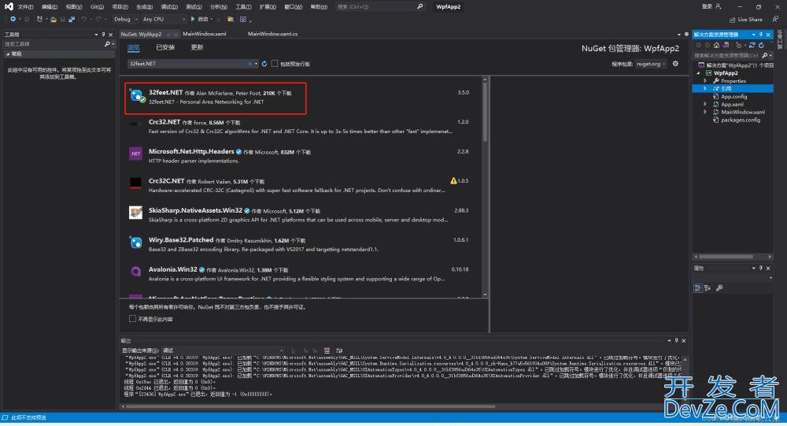This screenshot has width=787, height=426.
Task: Select the 浏览 NuGet tab
Action: [134, 47]
